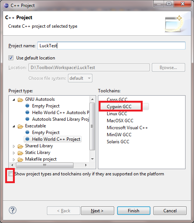
Task: Uncheck Use default location checkbox
Action: click(11, 58)
